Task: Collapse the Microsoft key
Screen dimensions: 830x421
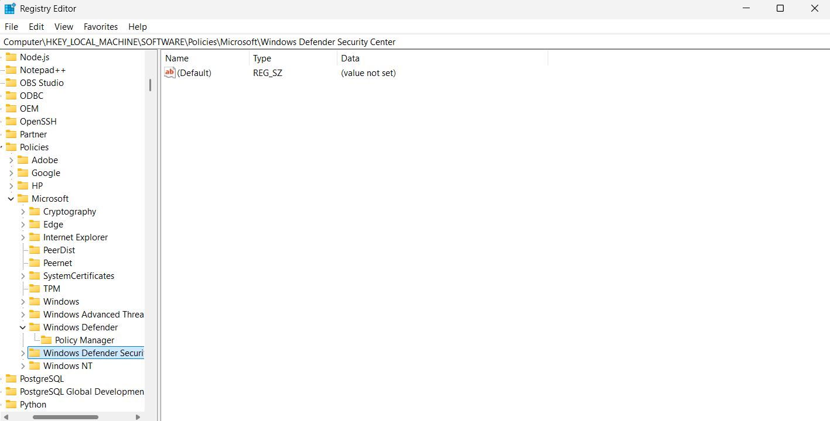Action: (11, 199)
